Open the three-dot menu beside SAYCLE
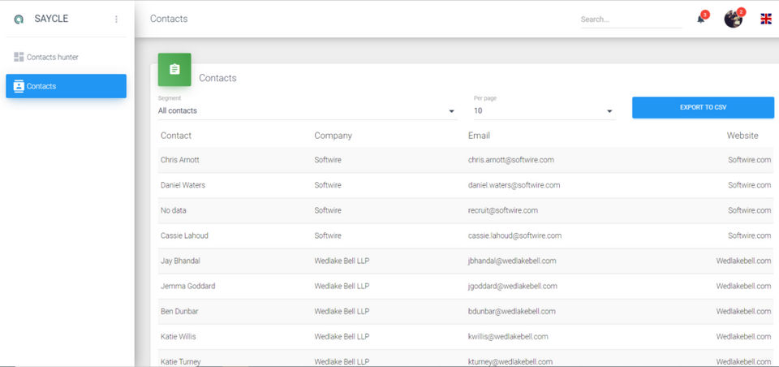 116,19
